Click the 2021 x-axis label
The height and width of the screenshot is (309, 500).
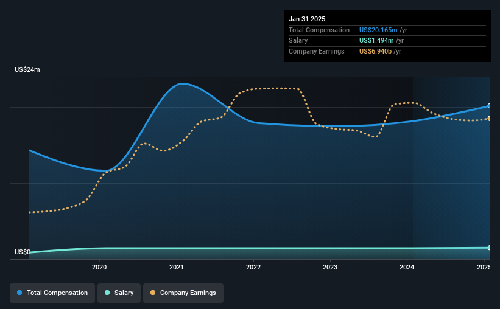pos(177,267)
